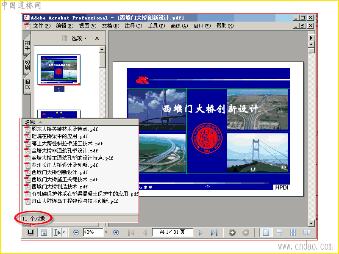
Task: Click the zoom out minus button
Action: (x=76, y=232)
